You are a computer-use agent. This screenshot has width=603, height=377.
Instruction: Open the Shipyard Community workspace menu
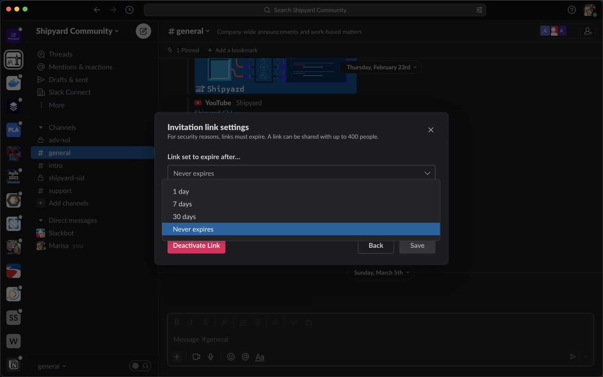77,31
